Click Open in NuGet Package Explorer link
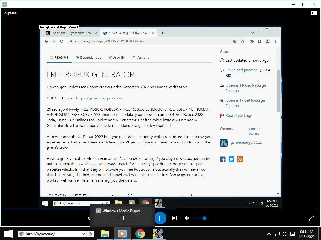This screenshot has width=321, height=240. [246, 88]
